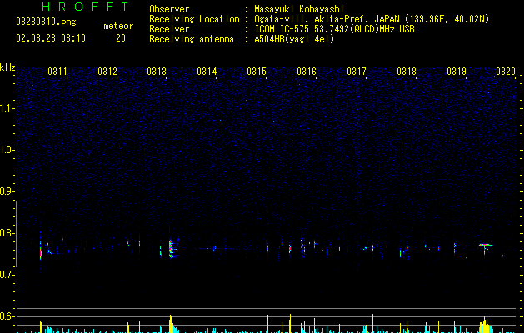
Task: Click the 0317 time marker
Action: 357,72
